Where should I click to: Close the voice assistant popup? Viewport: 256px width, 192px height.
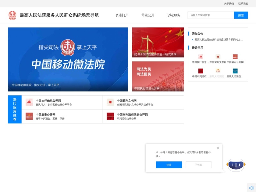coord(218,148)
